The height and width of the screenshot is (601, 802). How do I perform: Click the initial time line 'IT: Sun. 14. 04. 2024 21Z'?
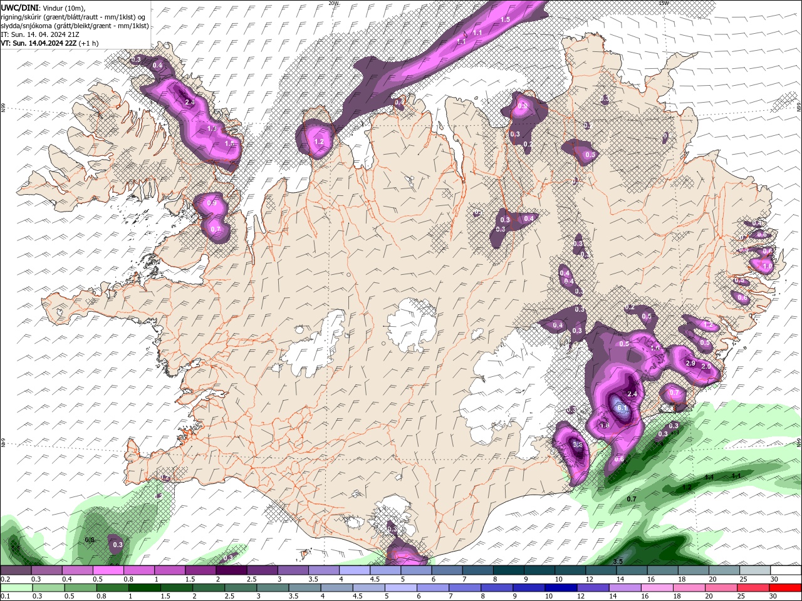(39, 34)
